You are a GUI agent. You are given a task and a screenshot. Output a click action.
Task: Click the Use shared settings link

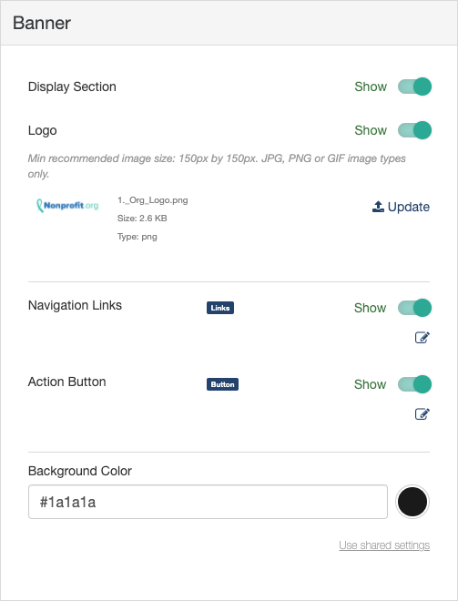coord(384,545)
